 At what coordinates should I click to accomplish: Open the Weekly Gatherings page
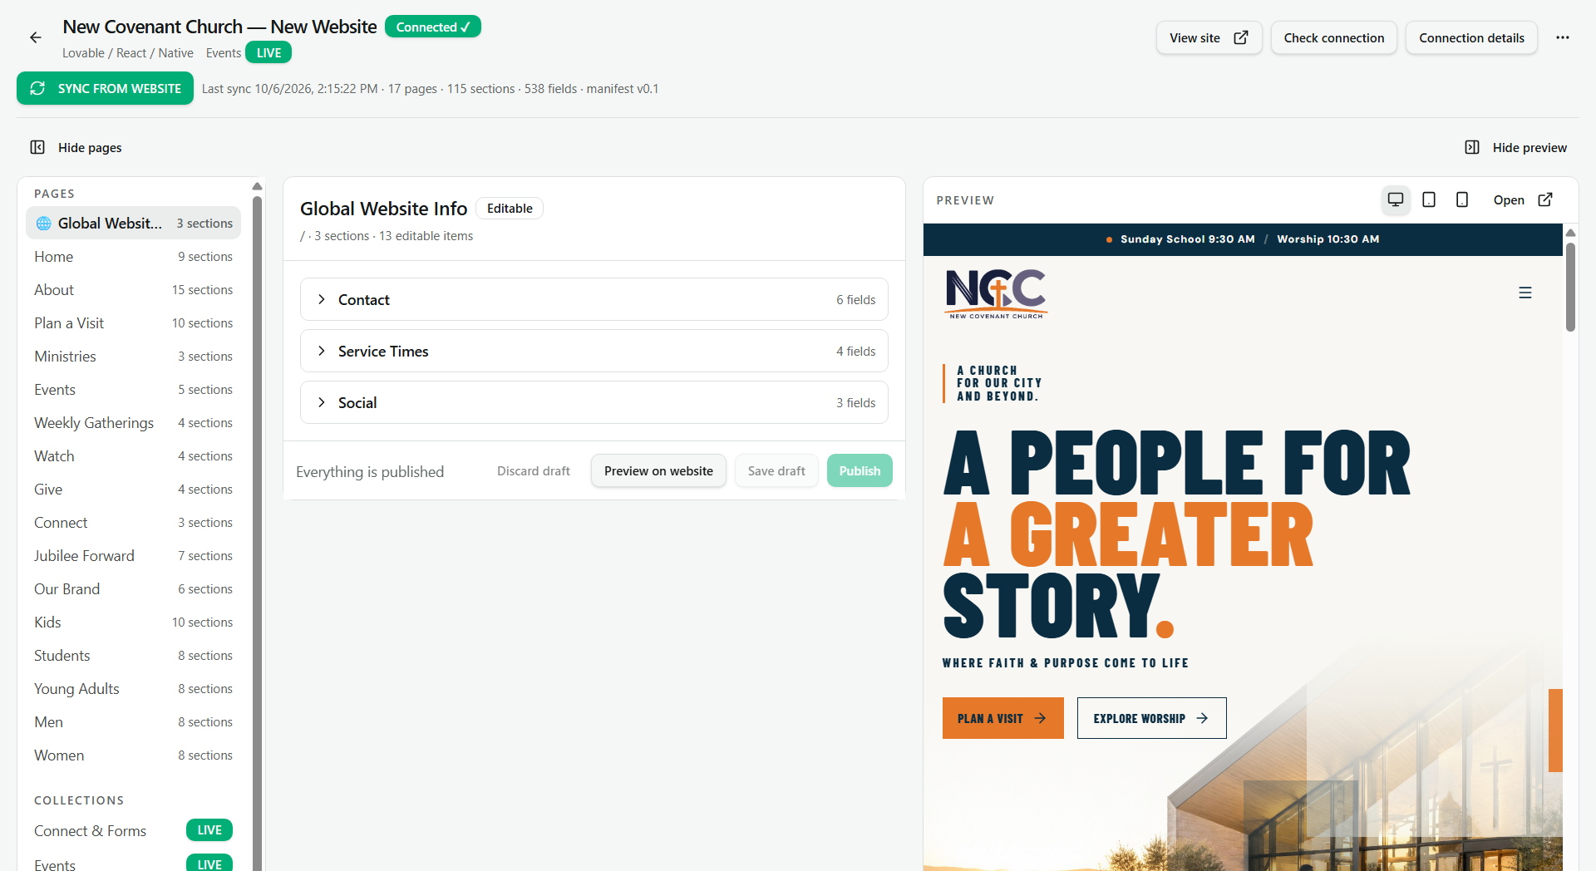[x=133, y=423]
